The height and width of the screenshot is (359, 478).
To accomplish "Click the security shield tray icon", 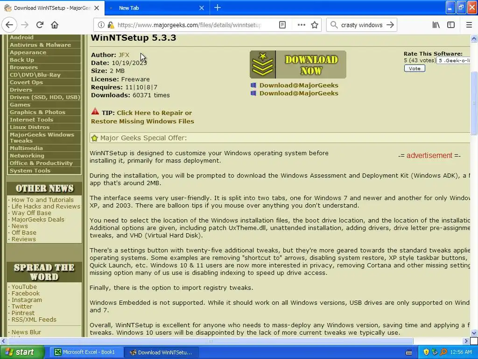I will coord(426,352).
